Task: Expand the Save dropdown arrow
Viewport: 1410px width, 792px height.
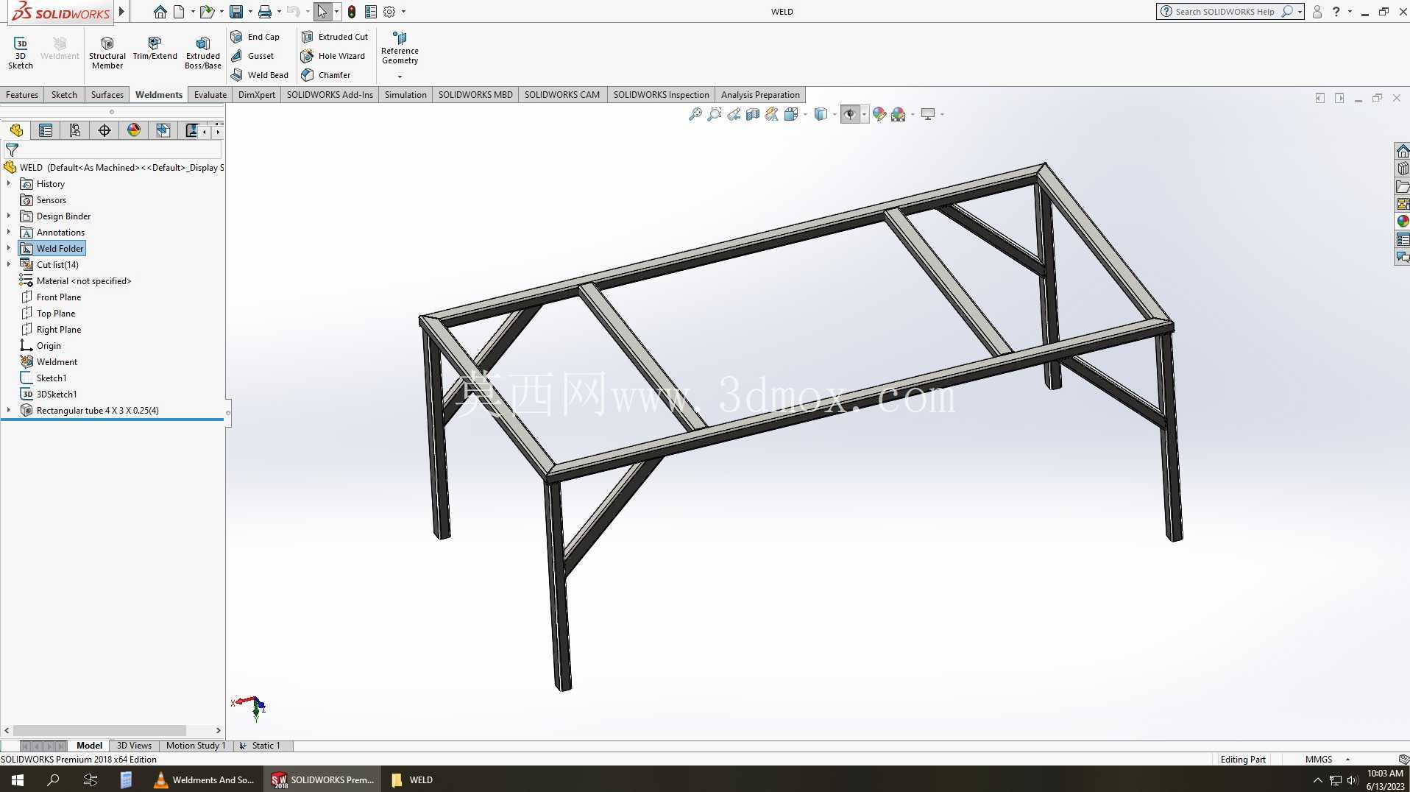Action: pos(250,12)
